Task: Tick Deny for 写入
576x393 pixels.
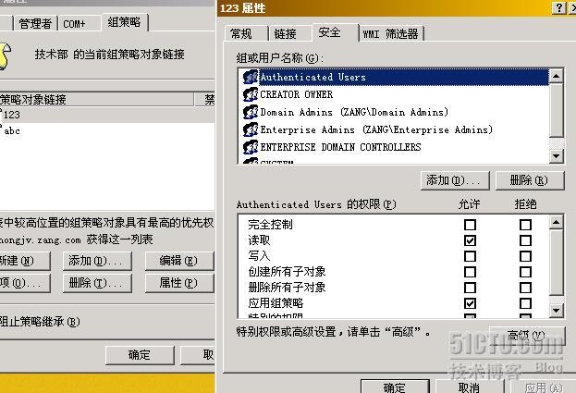Action: (x=525, y=256)
